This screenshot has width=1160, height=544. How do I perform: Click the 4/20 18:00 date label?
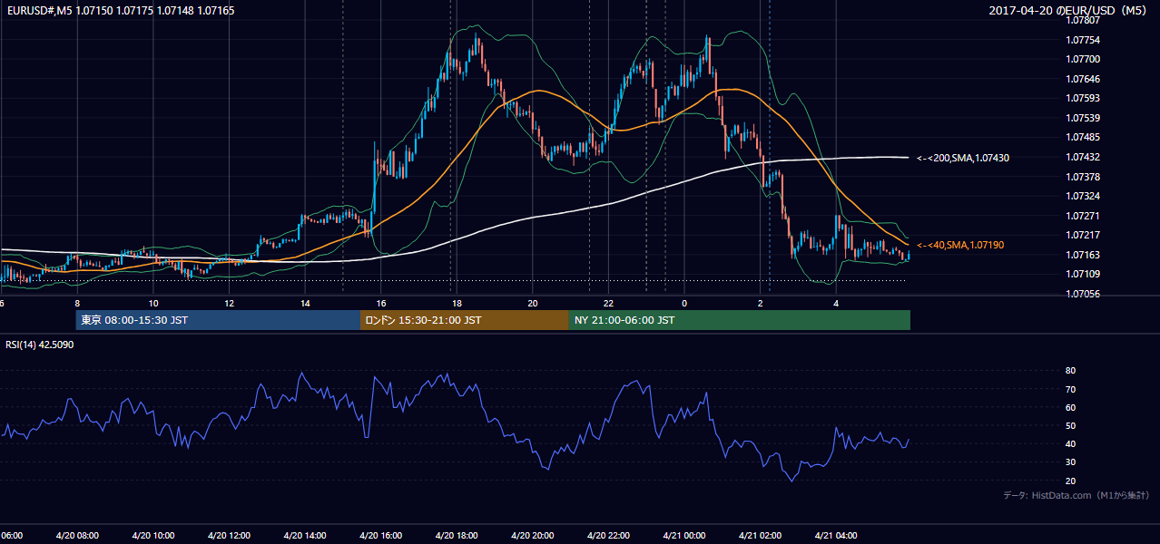point(457,535)
